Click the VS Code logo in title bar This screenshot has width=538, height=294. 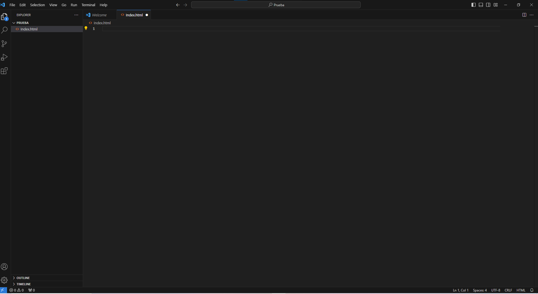(3, 5)
